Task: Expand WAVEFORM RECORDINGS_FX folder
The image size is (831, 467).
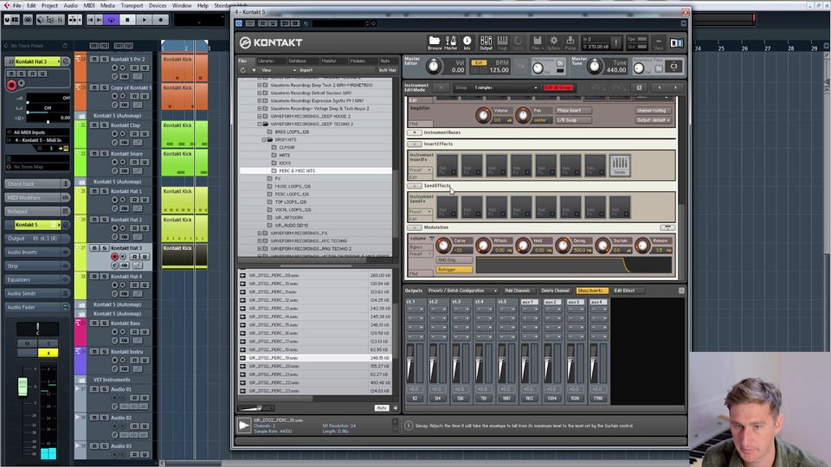Action: coord(260,233)
